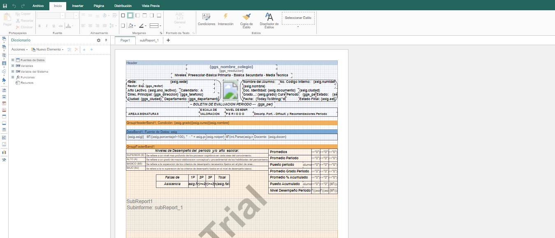Click the Save icon in title bar
This screenshot has width=555, height=238.
tap(5, 6)
